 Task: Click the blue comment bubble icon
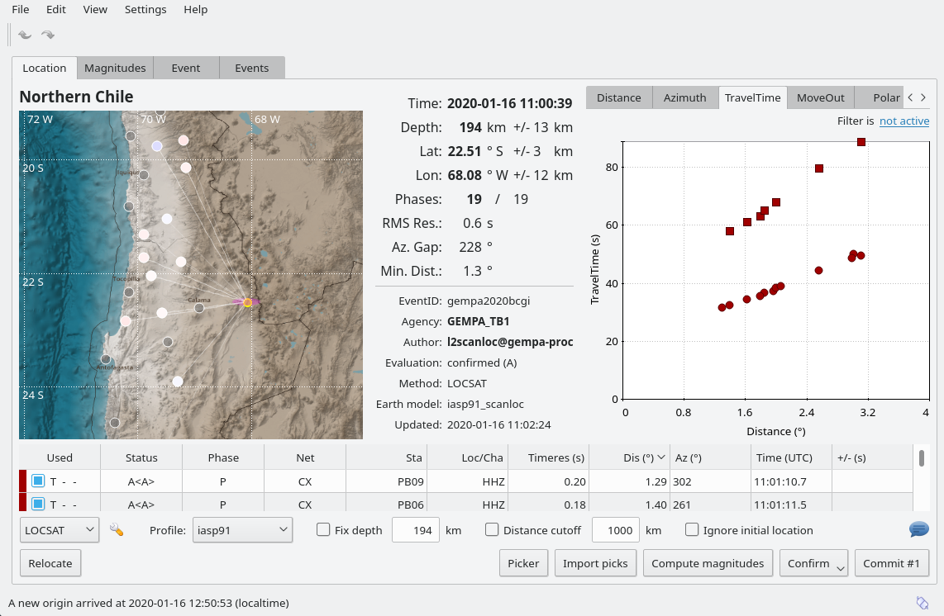(x=918, y=530)
